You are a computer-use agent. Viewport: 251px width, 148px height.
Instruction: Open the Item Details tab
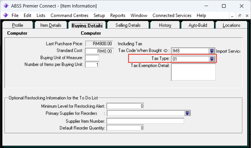point(51,25)
